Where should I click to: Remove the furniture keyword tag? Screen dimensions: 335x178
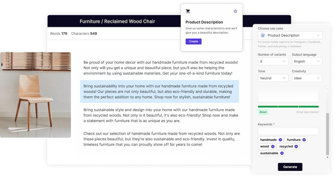point(304,140)
